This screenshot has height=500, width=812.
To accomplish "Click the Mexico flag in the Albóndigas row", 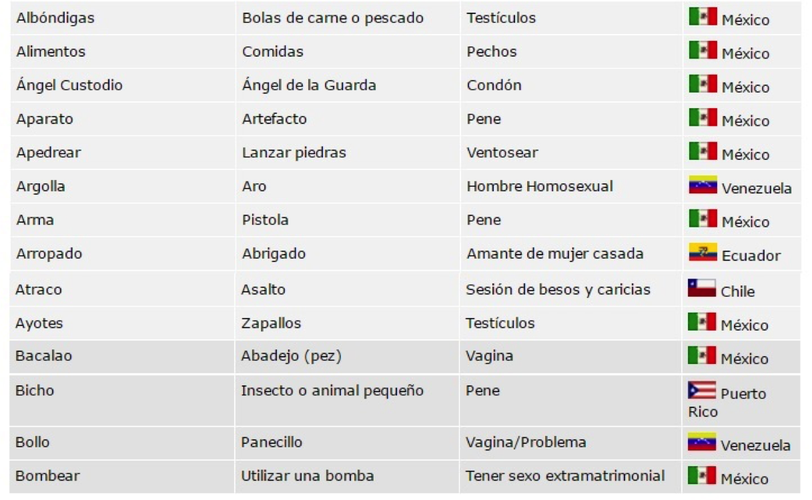I will point(703,17).
